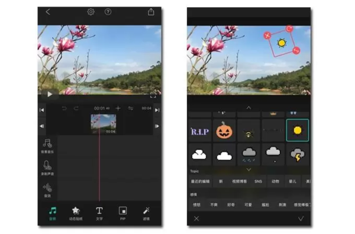The image size is (355, 234).
Task: Select the sun sticker on the preview
Action: tap(282, 43)
